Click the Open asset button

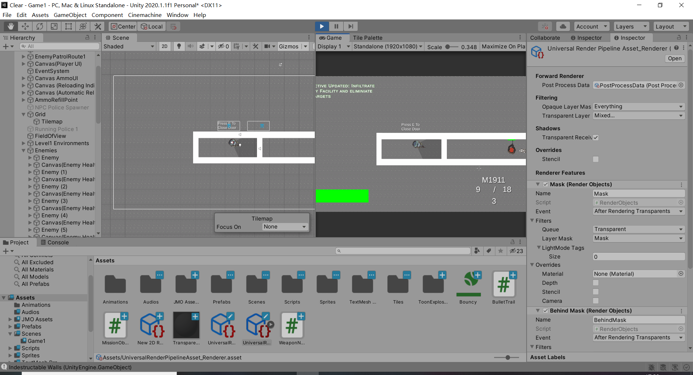[675, 58]
